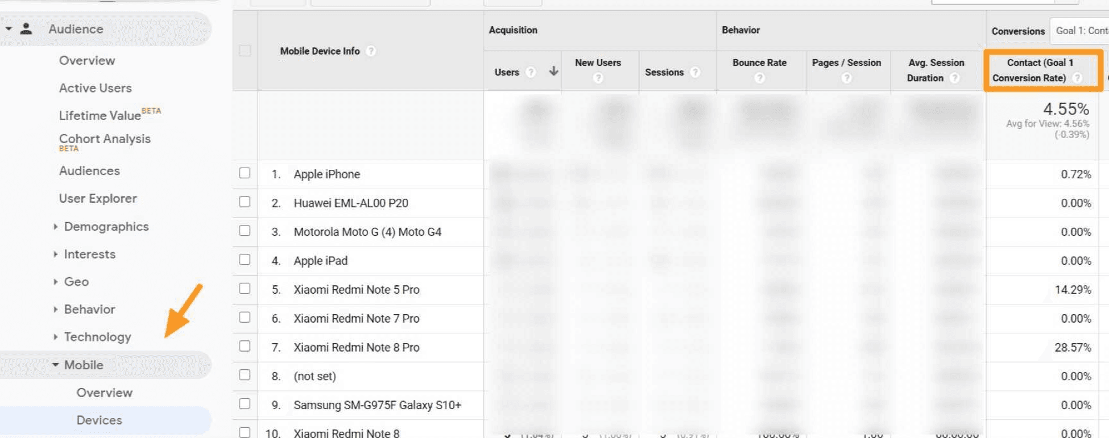
Task: Click help icon under Bounce Rate header
Action: coord(759,78)
